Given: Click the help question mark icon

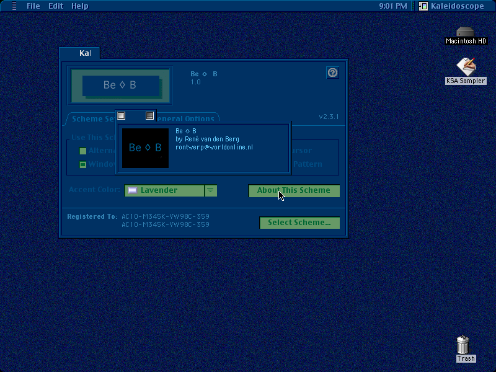Looking at the screenshot, I should (x=332, y=73).
